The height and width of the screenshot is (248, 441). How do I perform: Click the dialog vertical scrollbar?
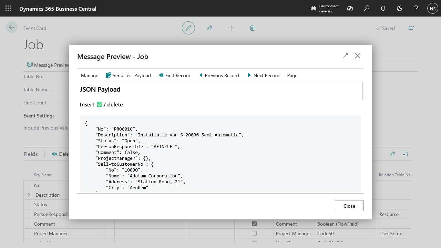point(363,91)
